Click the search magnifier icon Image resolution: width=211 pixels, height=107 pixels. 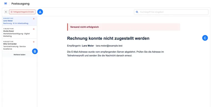(137, 12)
